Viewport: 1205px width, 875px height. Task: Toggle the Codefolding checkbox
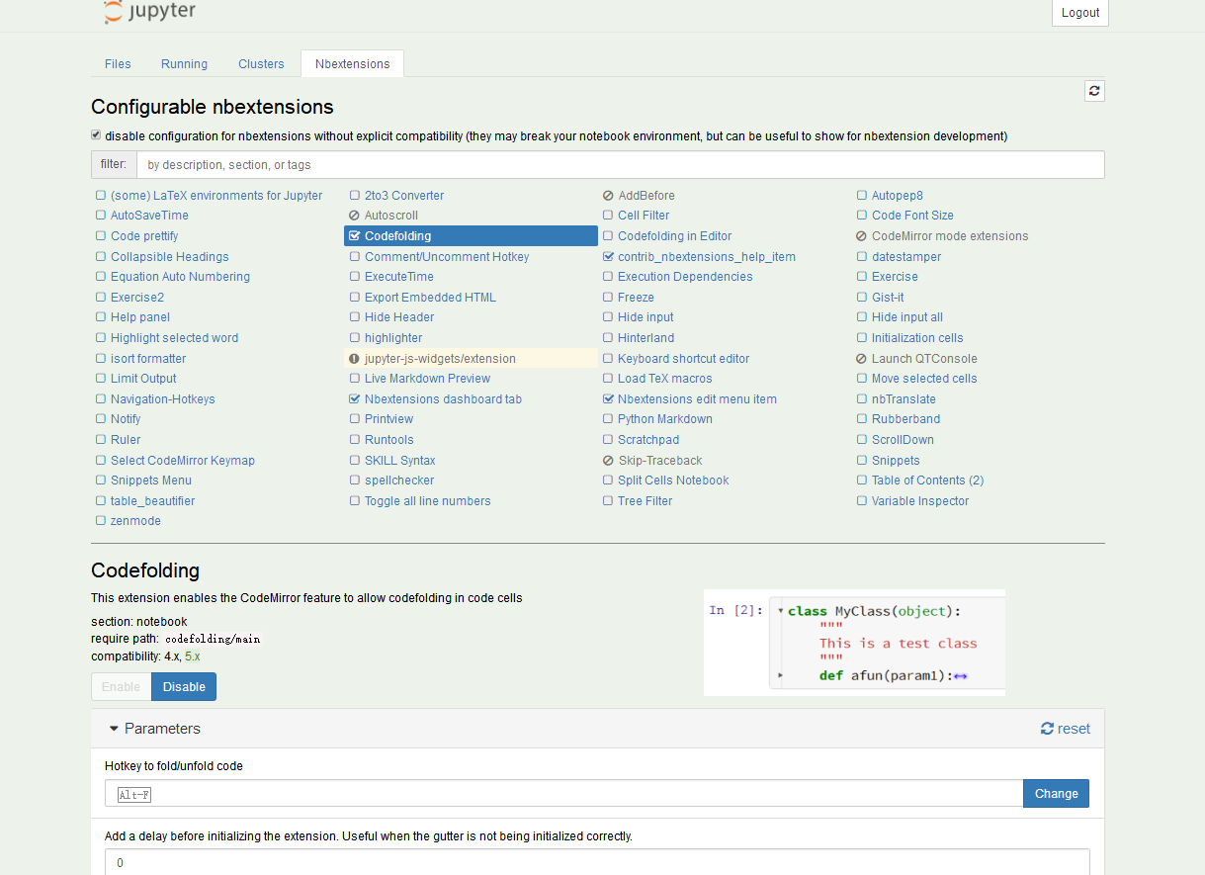click(355, 236)
